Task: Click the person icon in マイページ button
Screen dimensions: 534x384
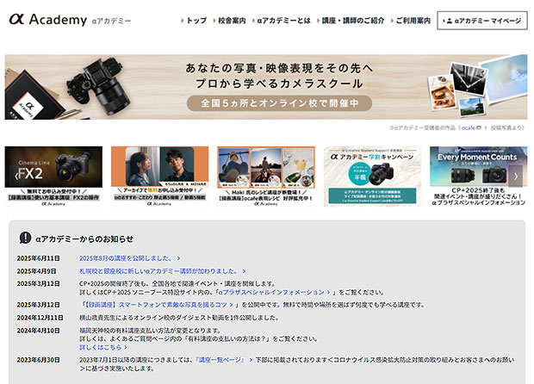Action: pyautogui.click(x=450, y=21)
